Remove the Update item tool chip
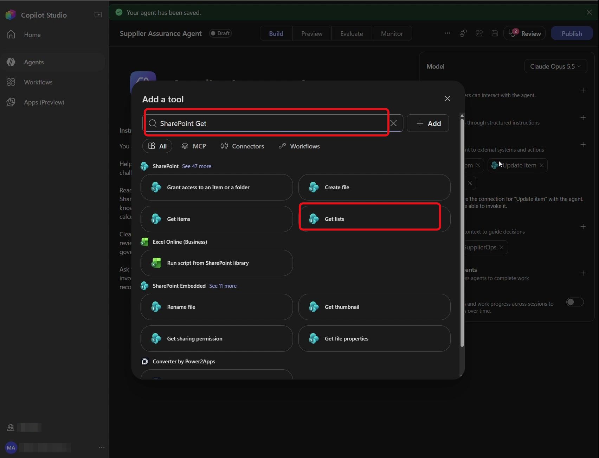 (x=542, y=165)
